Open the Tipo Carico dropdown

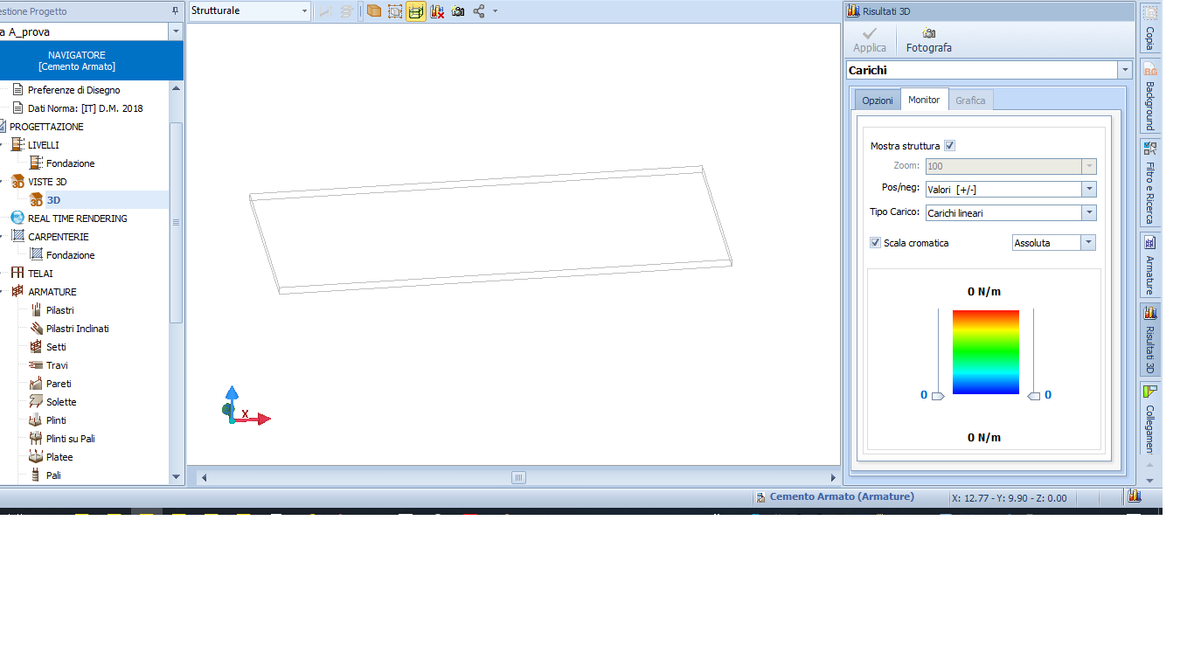click(1088, 213)
